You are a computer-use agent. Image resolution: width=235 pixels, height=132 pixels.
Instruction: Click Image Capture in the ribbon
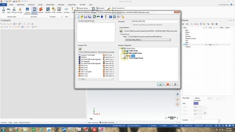(82, 8)
